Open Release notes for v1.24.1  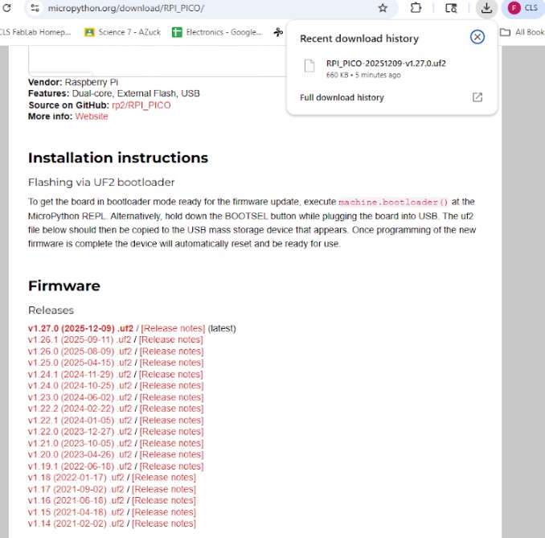point(171,375)
